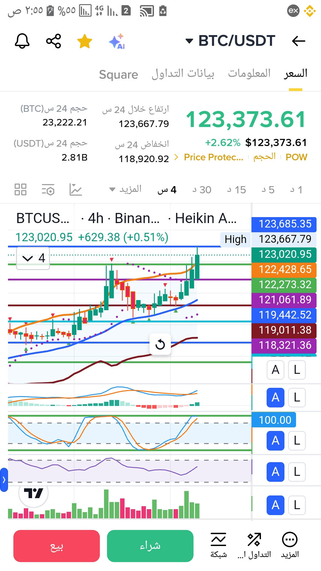This screenshot has width=321, height=571.
Task: Open the AI assistant sparkle icon
Action: (x=117, y=41)
